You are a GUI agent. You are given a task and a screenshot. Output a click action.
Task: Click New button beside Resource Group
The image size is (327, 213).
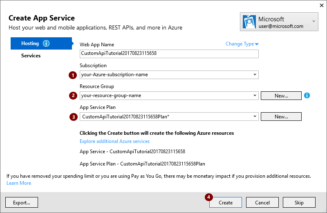(x=281, y=95)
